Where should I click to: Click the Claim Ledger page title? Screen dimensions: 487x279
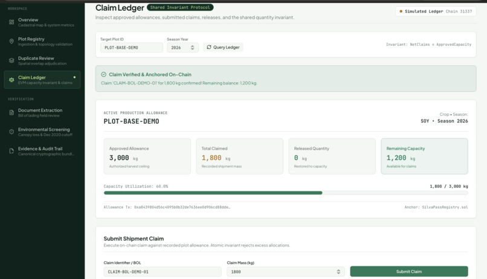[120, 8]
